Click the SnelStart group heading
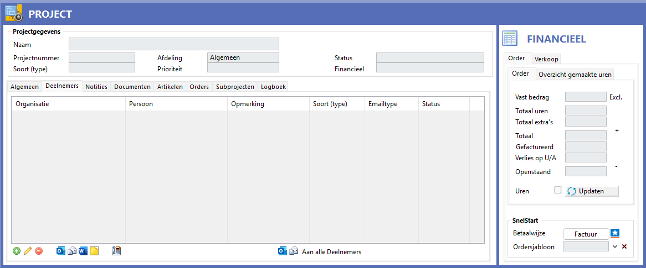The height and width of the screenshot is (268, 646). 526,220
